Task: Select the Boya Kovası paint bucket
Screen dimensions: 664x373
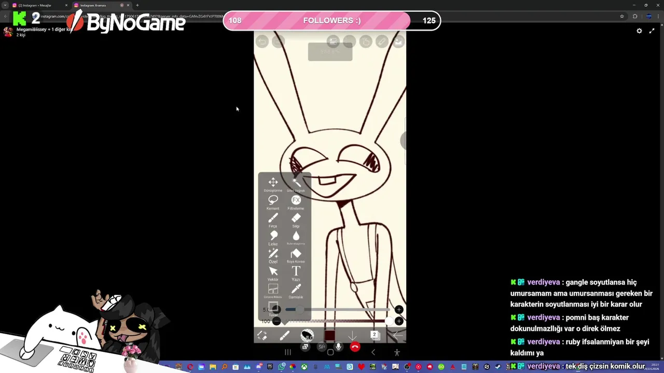Action: 296,255
